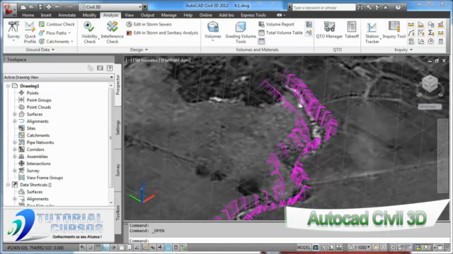This screenshot has height=254, width=453.
Task: Click the Print icon in quick access toolbar
Action: [x=49, y=7]
